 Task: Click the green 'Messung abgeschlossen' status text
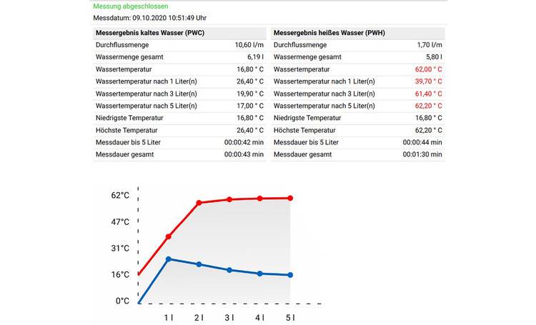pos(130,6)
